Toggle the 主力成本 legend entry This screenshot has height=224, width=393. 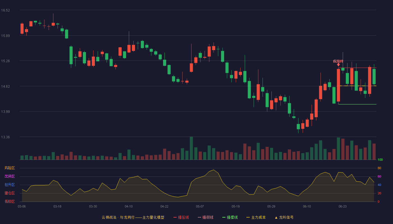256,217
